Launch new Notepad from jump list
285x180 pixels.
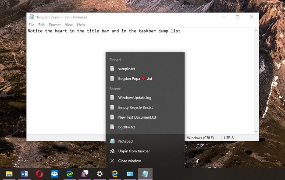tap(145, 141)
